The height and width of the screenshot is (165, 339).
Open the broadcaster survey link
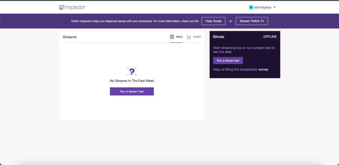263,70
